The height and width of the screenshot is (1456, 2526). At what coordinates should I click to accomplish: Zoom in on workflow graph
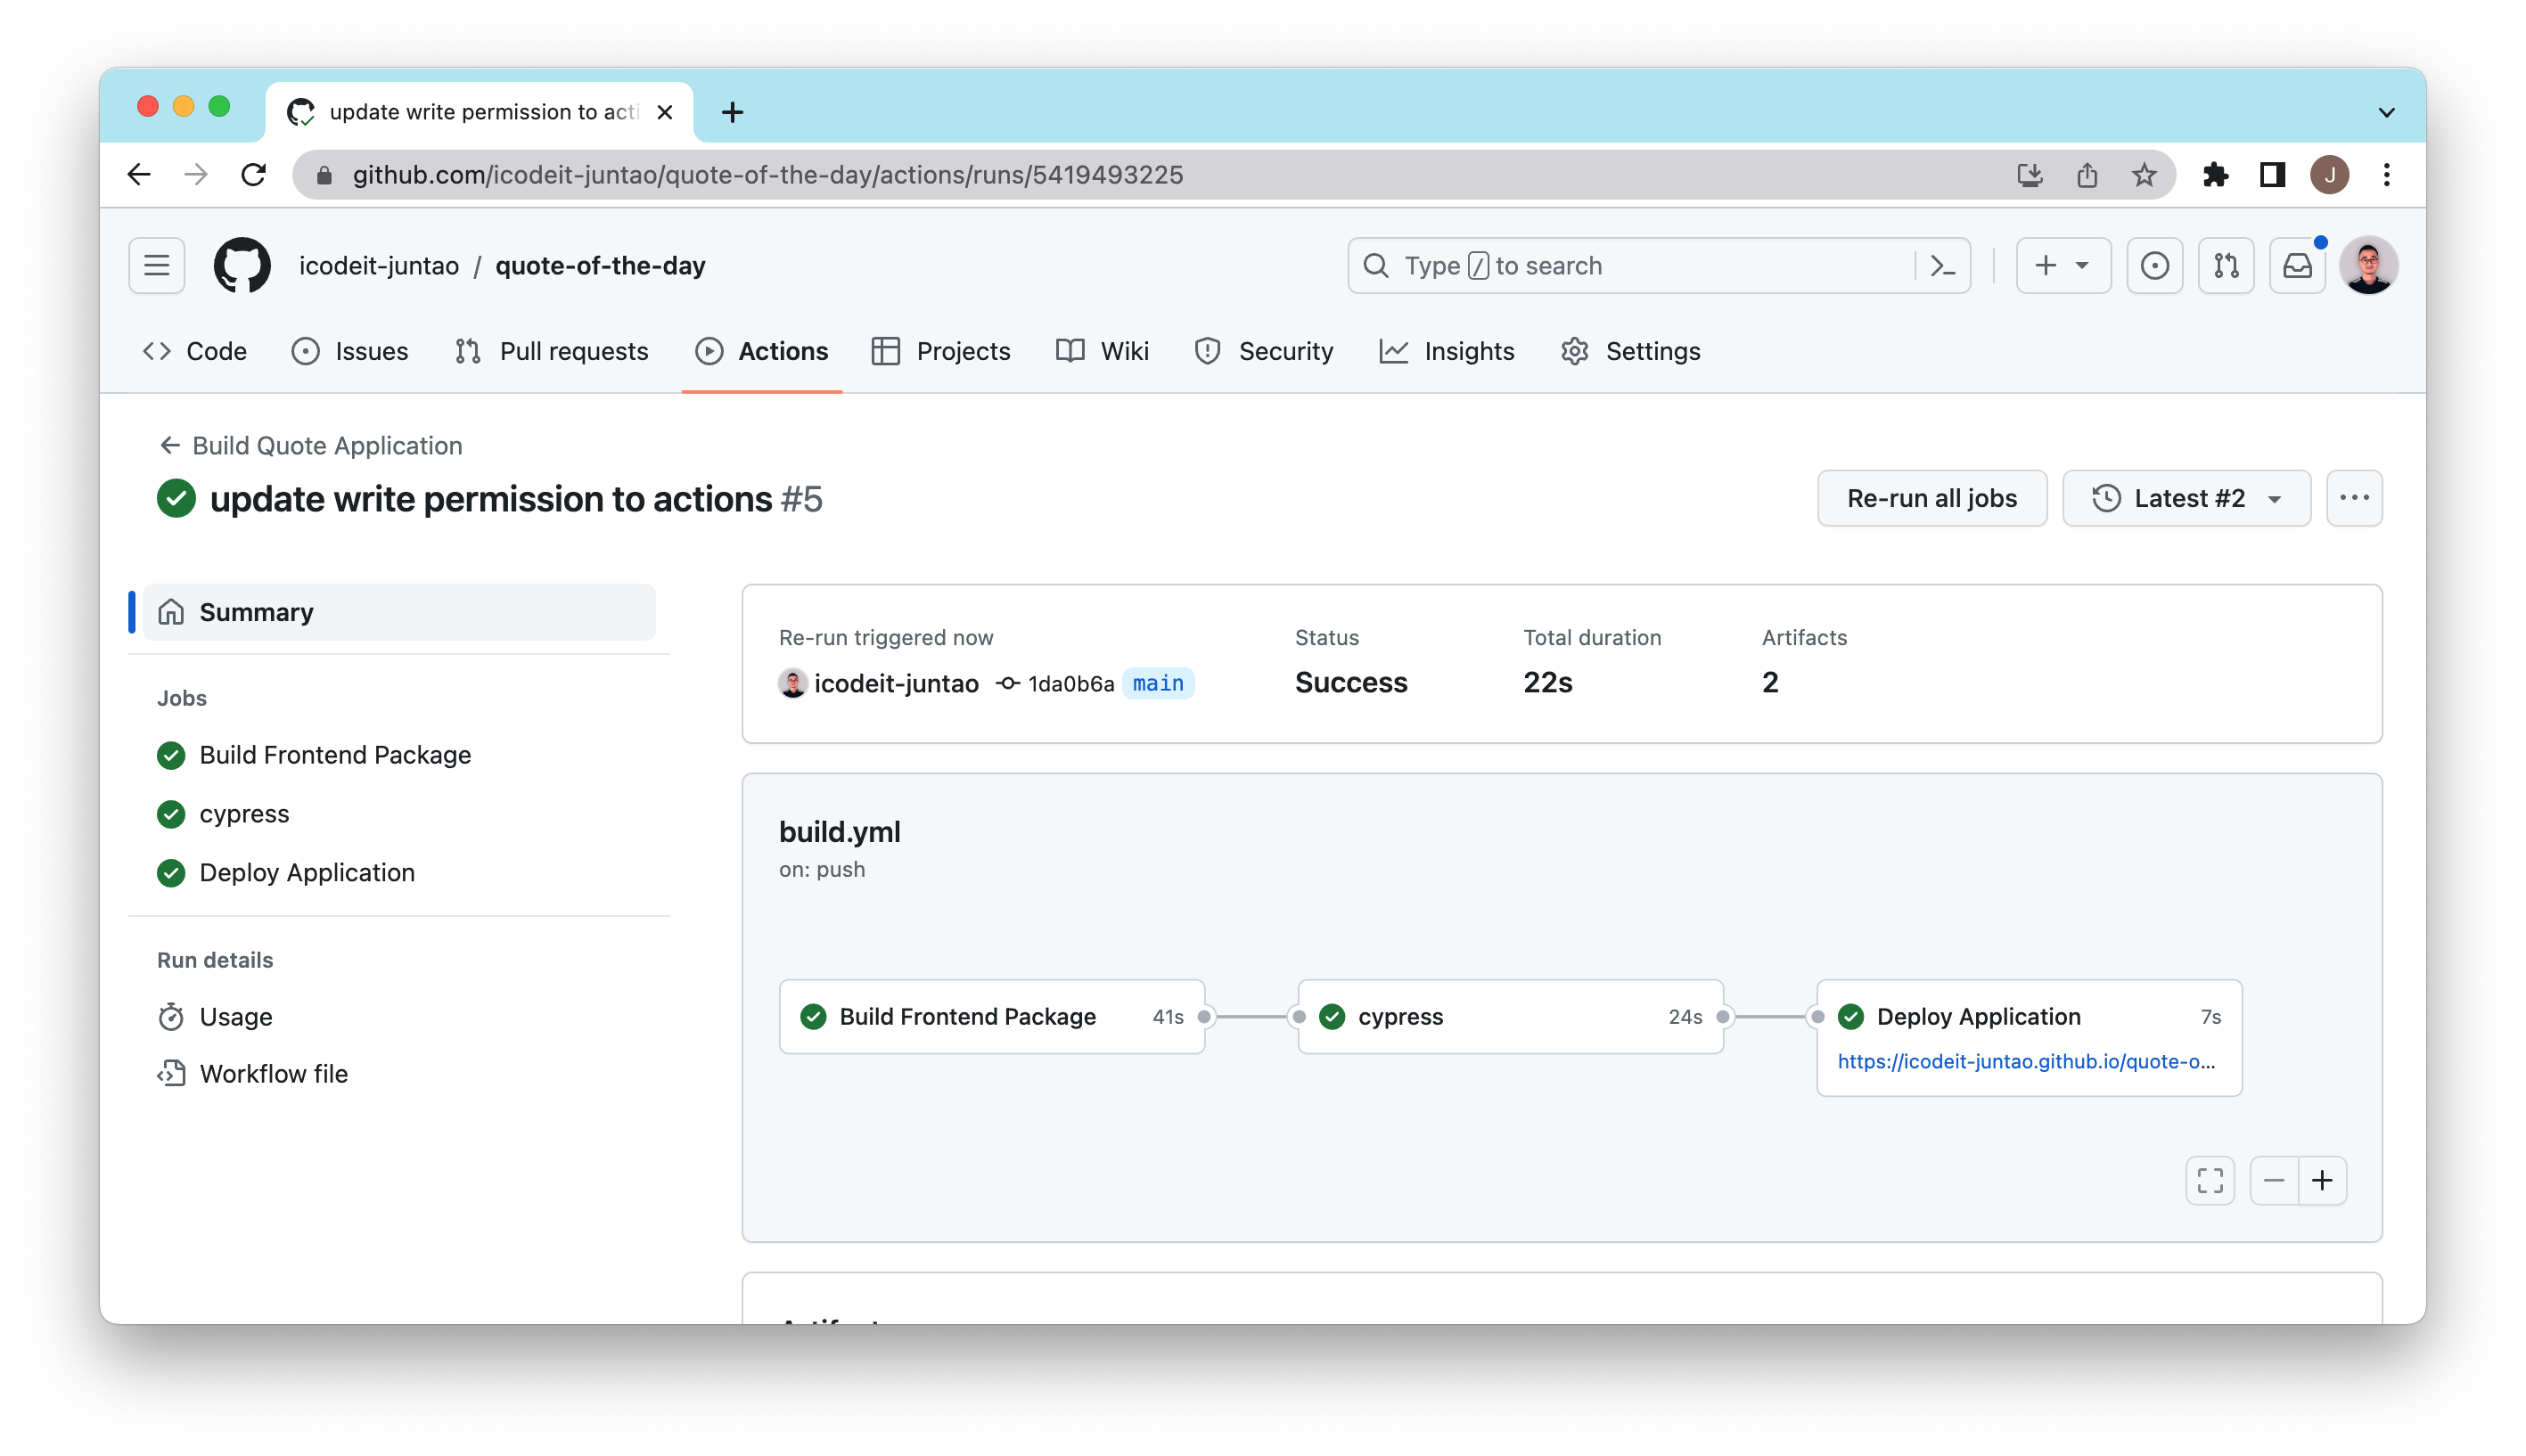2322,1181
